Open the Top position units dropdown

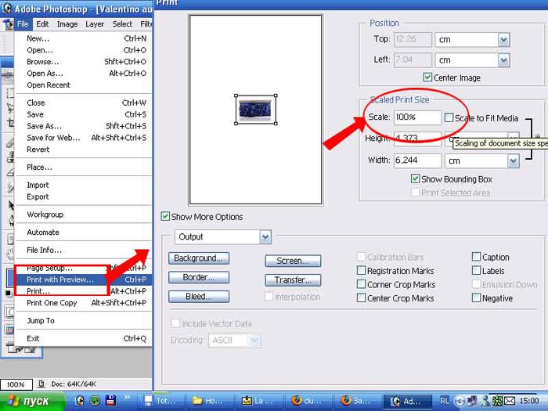tap(503, 40)
